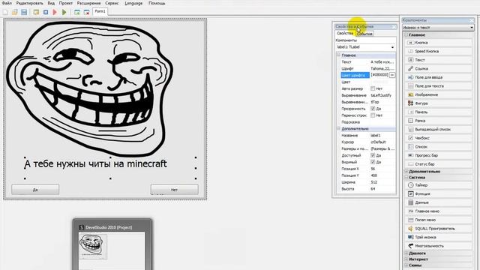The width and height of the screenshot is (480, 270).
Task: Open the Редактировать menu
Action: (30, 3)
